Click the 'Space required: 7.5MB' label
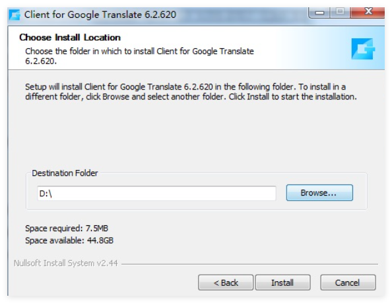Viewport: 392px width, 303px height. coord(67,229)
